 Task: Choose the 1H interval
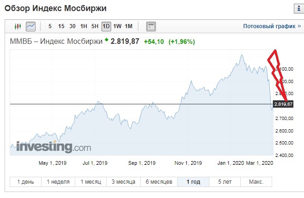coord(83,26)
